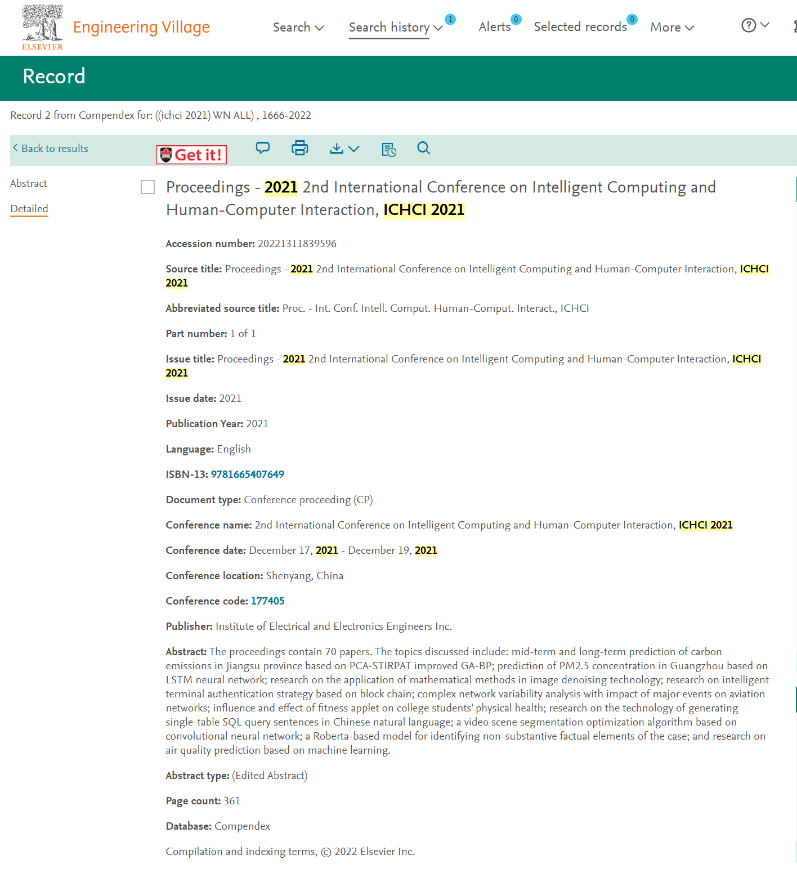Screen dimensions: 797x882
Task: Switch to the Detailed view tab
Action: pyautogui.click(x=29, y=209)
